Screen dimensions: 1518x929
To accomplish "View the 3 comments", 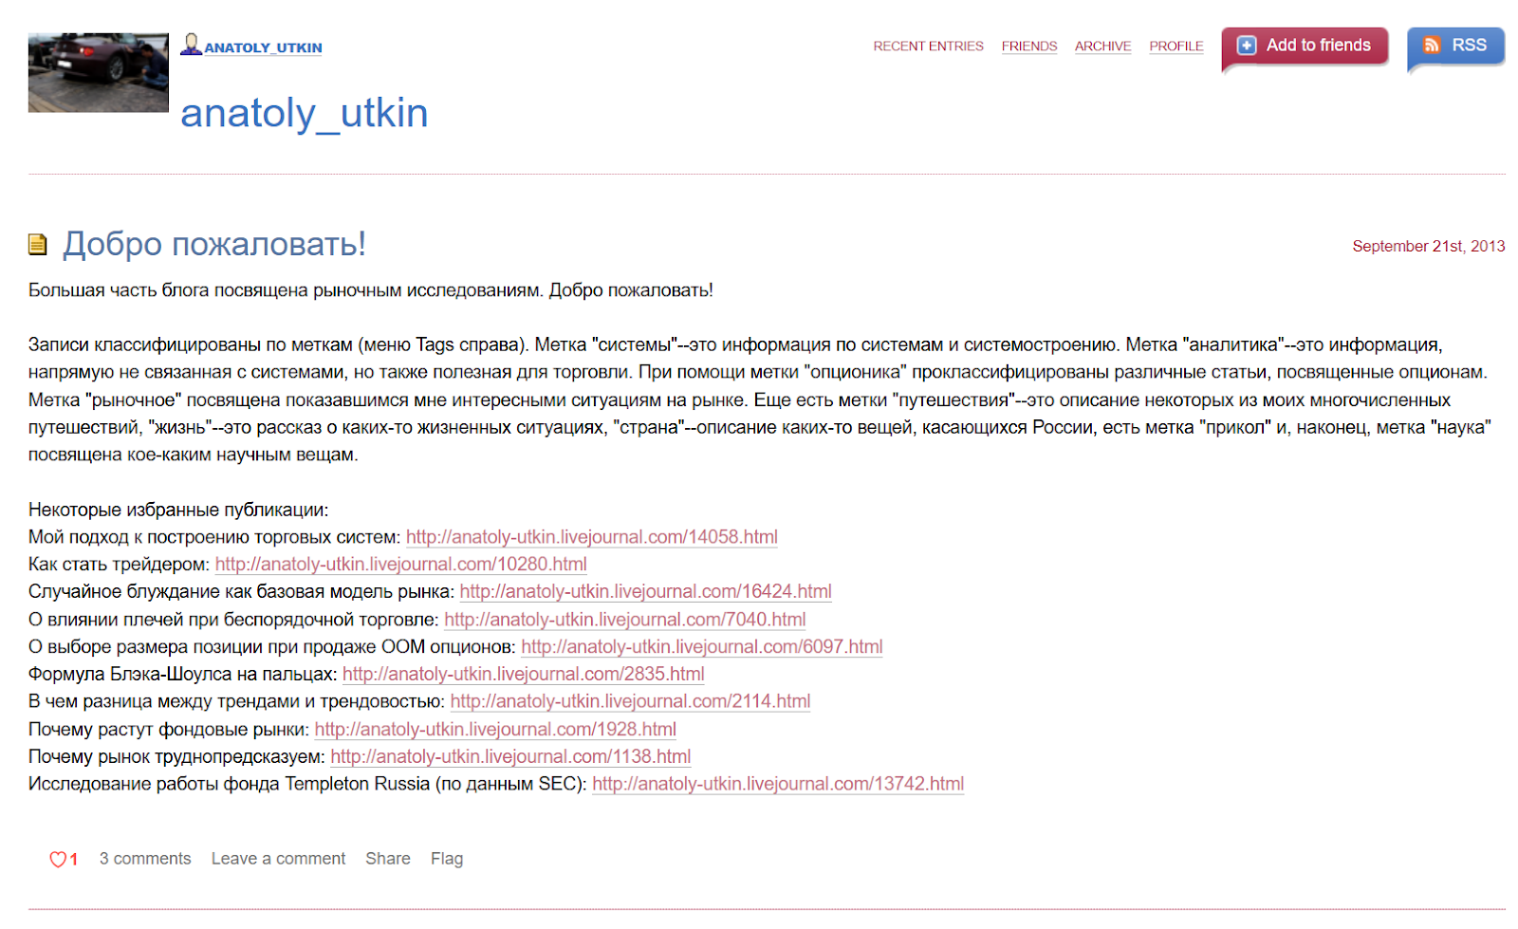I will tap(145, 859).
